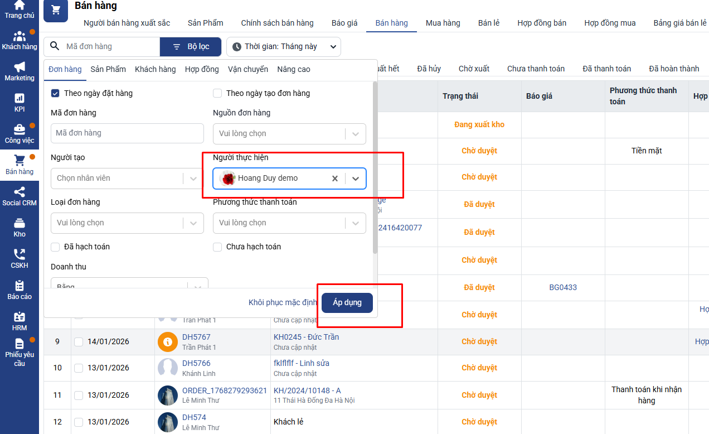Open the Thời gian: Tháng này dropdown

tap(283, 47)
